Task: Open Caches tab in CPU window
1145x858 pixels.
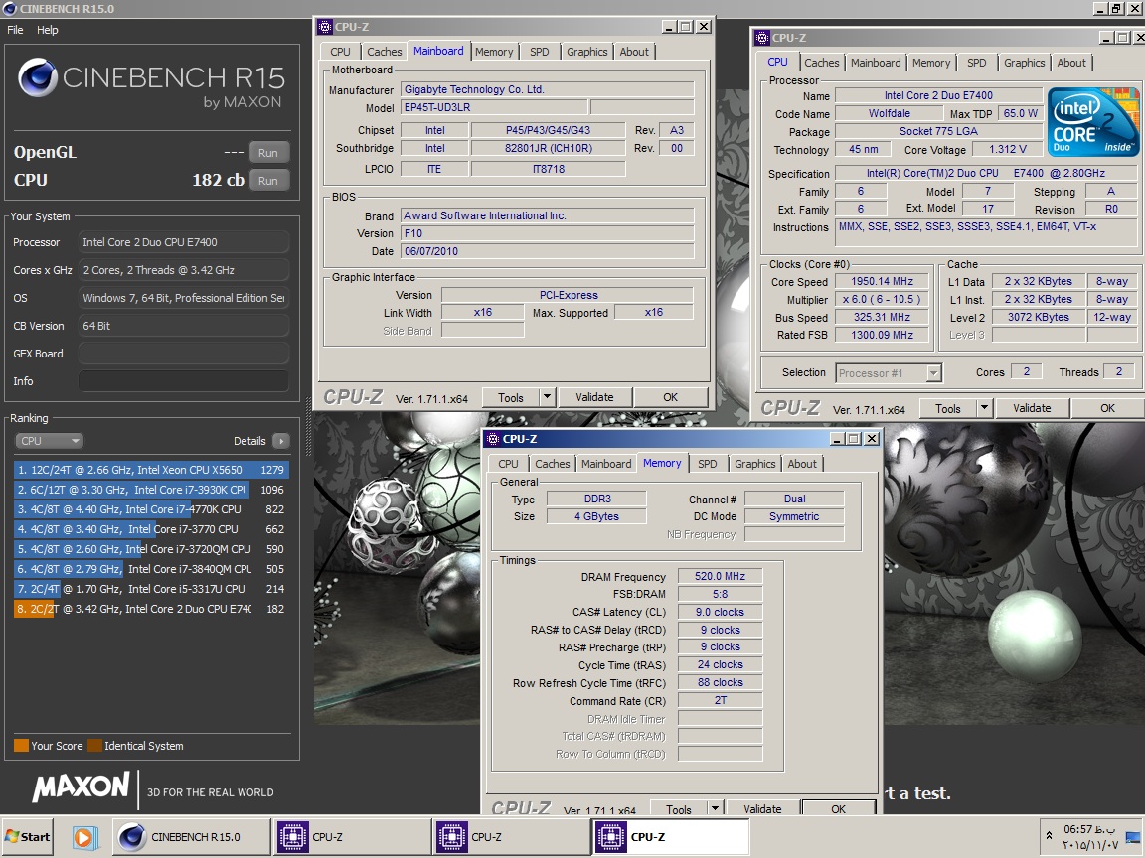Action: [x=822, y=63]
